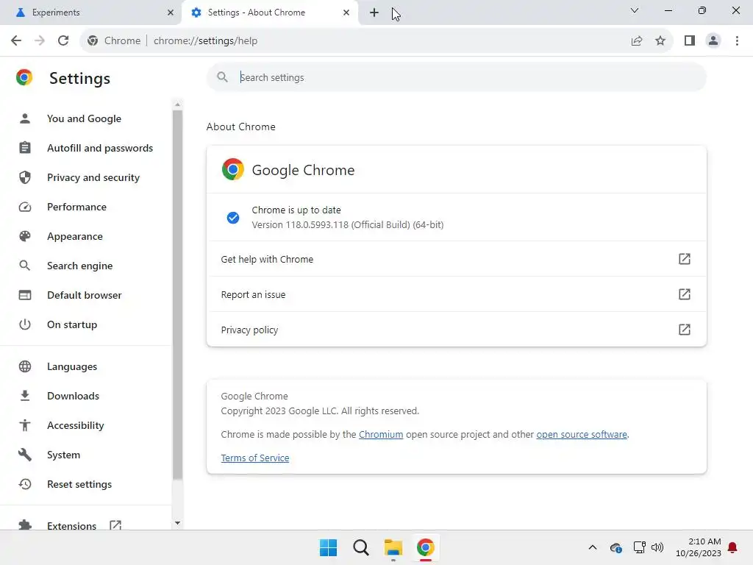Click the forward navigation arrow
This screenshot has width=753, height=565.
40,40
